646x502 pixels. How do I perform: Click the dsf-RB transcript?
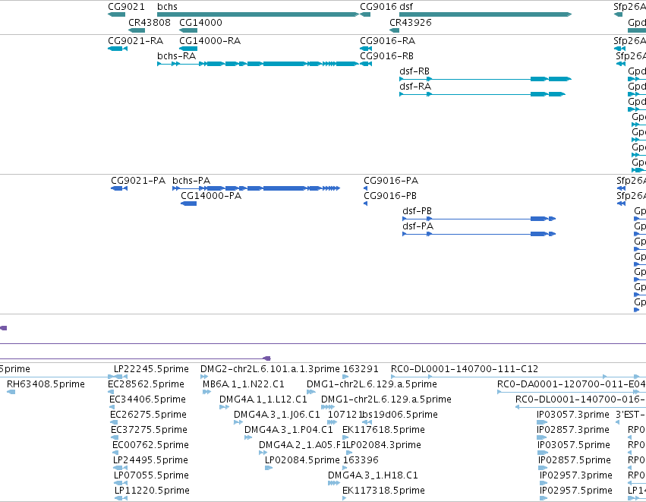[x=485, y=79]
